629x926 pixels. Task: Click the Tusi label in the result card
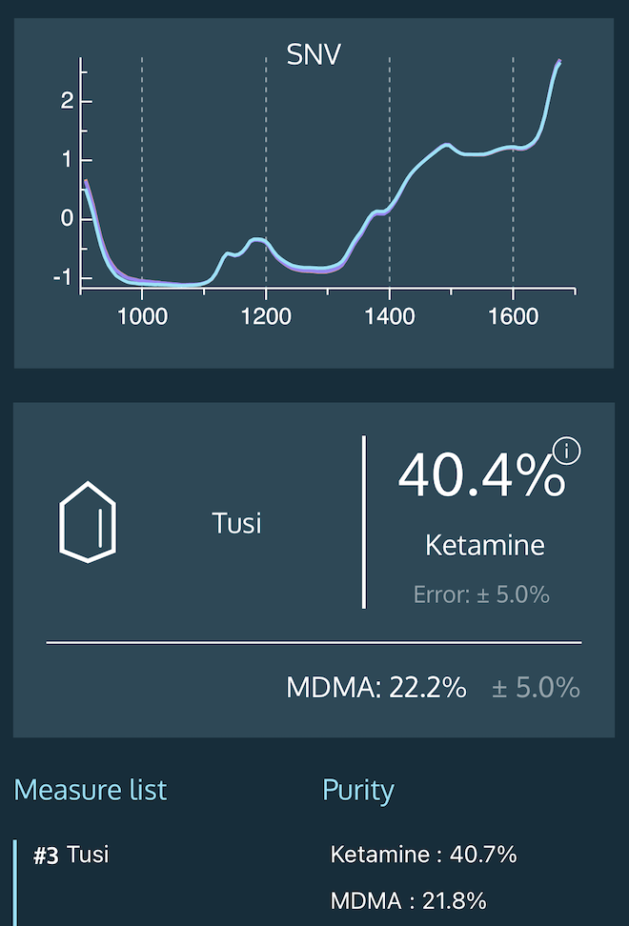pos(237,523)
